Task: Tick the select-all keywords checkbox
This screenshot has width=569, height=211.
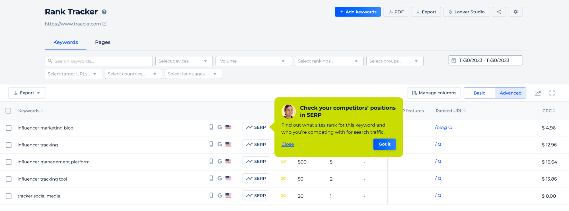Action: (9, 111)
